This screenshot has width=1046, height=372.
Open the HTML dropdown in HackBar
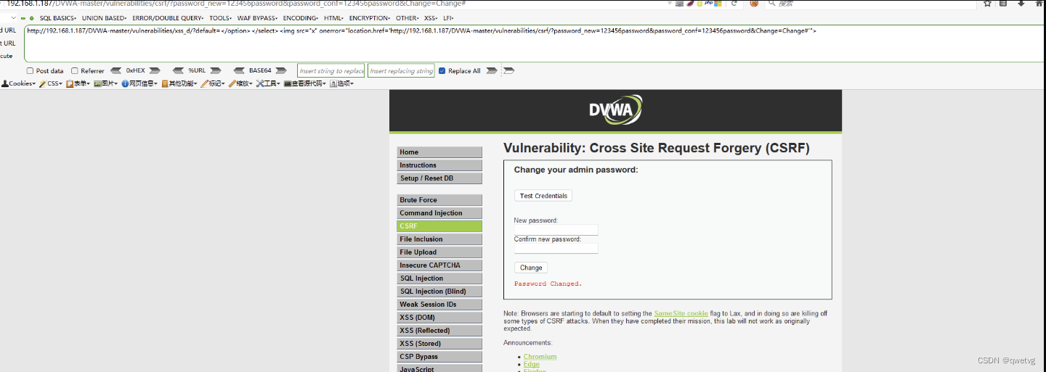tap(334, 18)
